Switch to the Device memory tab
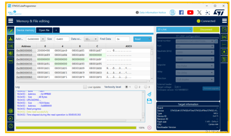 pyautogui.click(x=25, y=30)
